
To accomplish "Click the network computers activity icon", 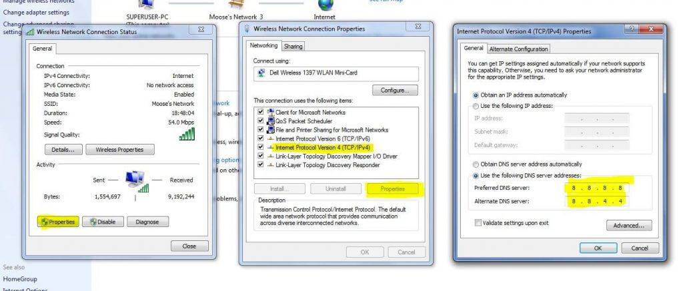I will 136,180.
